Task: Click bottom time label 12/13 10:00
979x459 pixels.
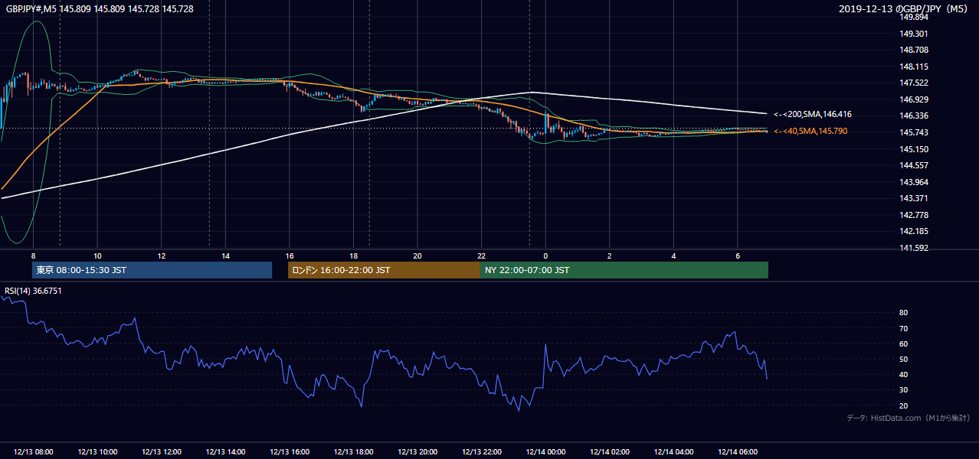Action: (x=98, y=452)
